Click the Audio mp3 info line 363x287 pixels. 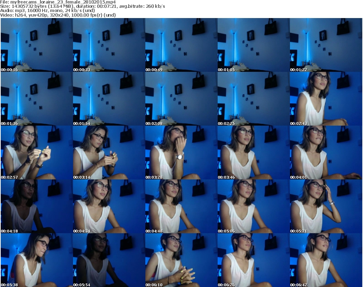(48, 11)
